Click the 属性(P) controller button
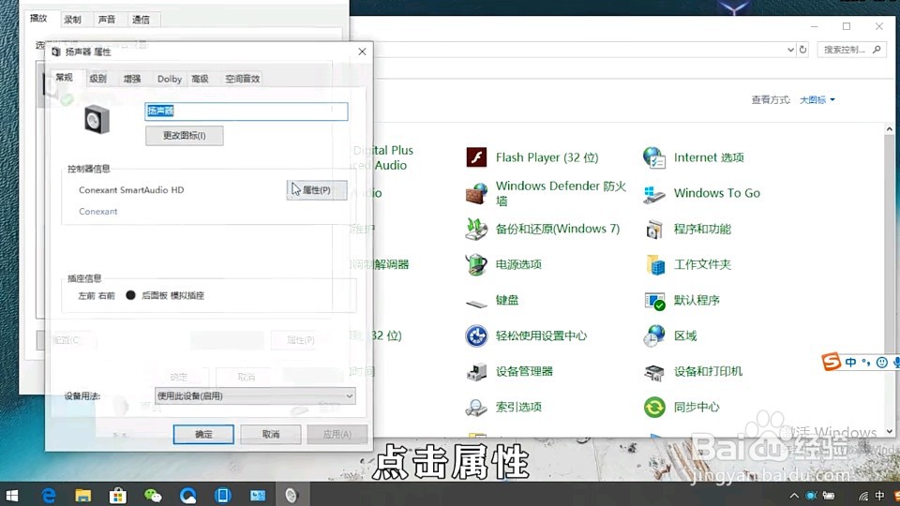 (x=316, y=190)
